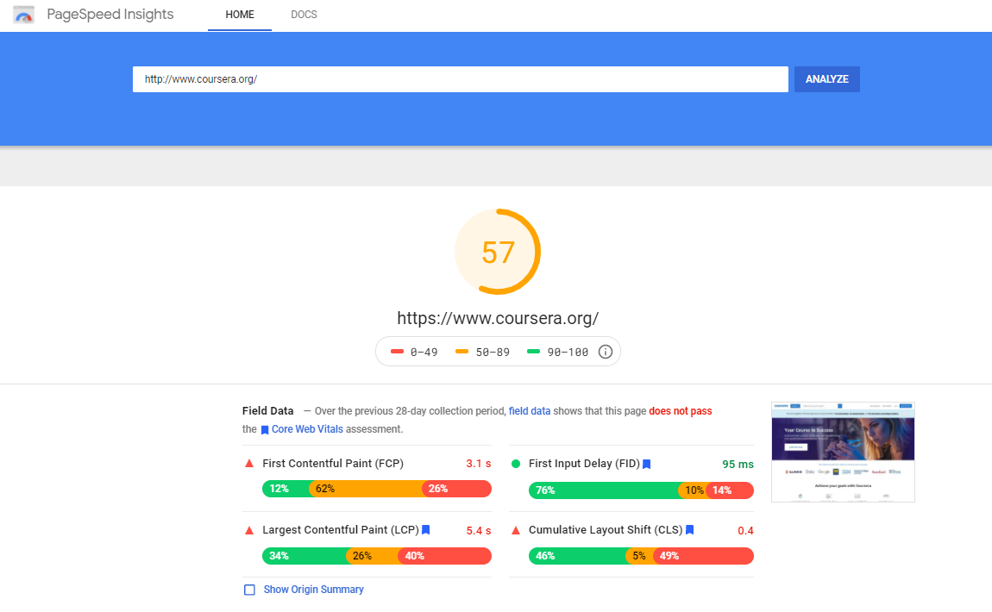992x612 pixels.
Task: Click the First Input Delay (FID) label
Action: [584, 464]
